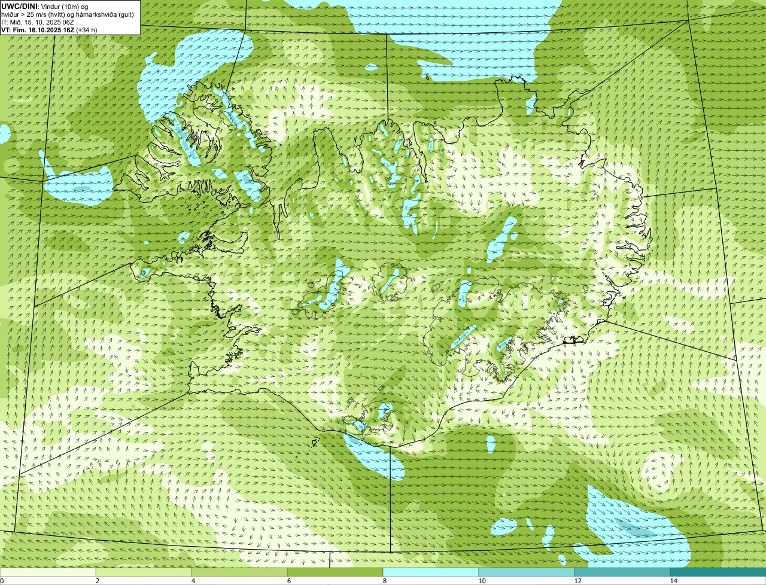Click the 'IT: Mið. 15. 10. 2025 06Z' line

click(38, 22)
